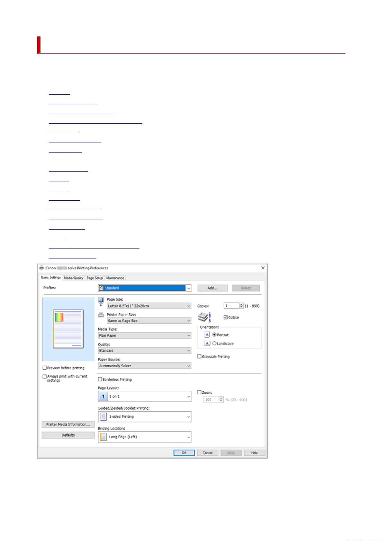Viewport: 383px width, 541px height.
Task: Click the Add... profile button
Action: coord(212,288)
